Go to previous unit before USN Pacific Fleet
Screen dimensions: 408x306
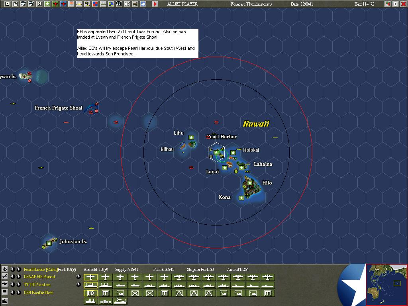coord(12,292)
